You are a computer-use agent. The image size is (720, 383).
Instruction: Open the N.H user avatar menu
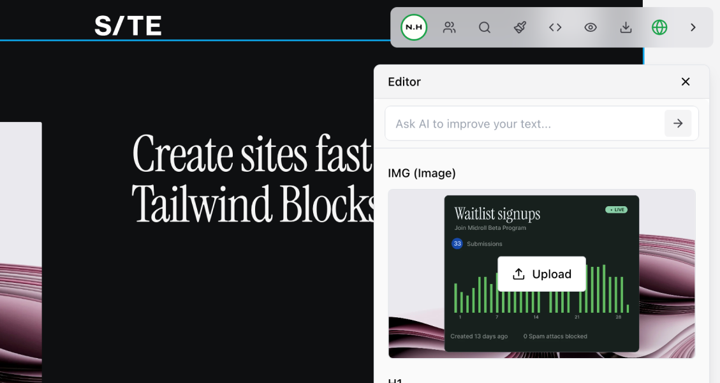coord(414,27)
